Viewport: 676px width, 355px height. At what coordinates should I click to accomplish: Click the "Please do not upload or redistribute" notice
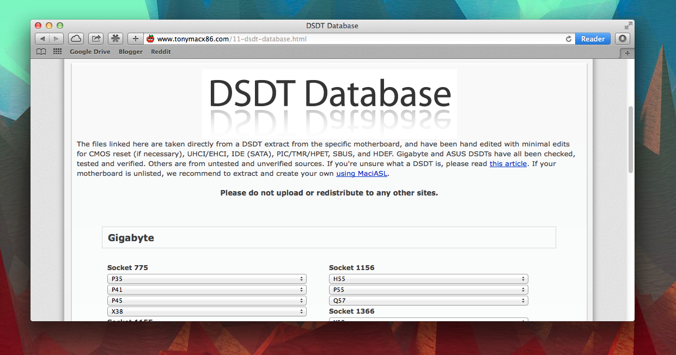click(x=329, y=193)
